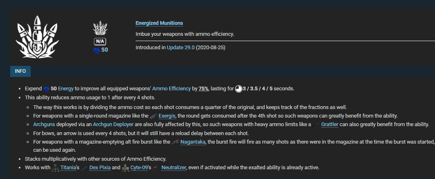
Task: Click the duration clock icon before 3 / 3.5
Action: [239, 88]
